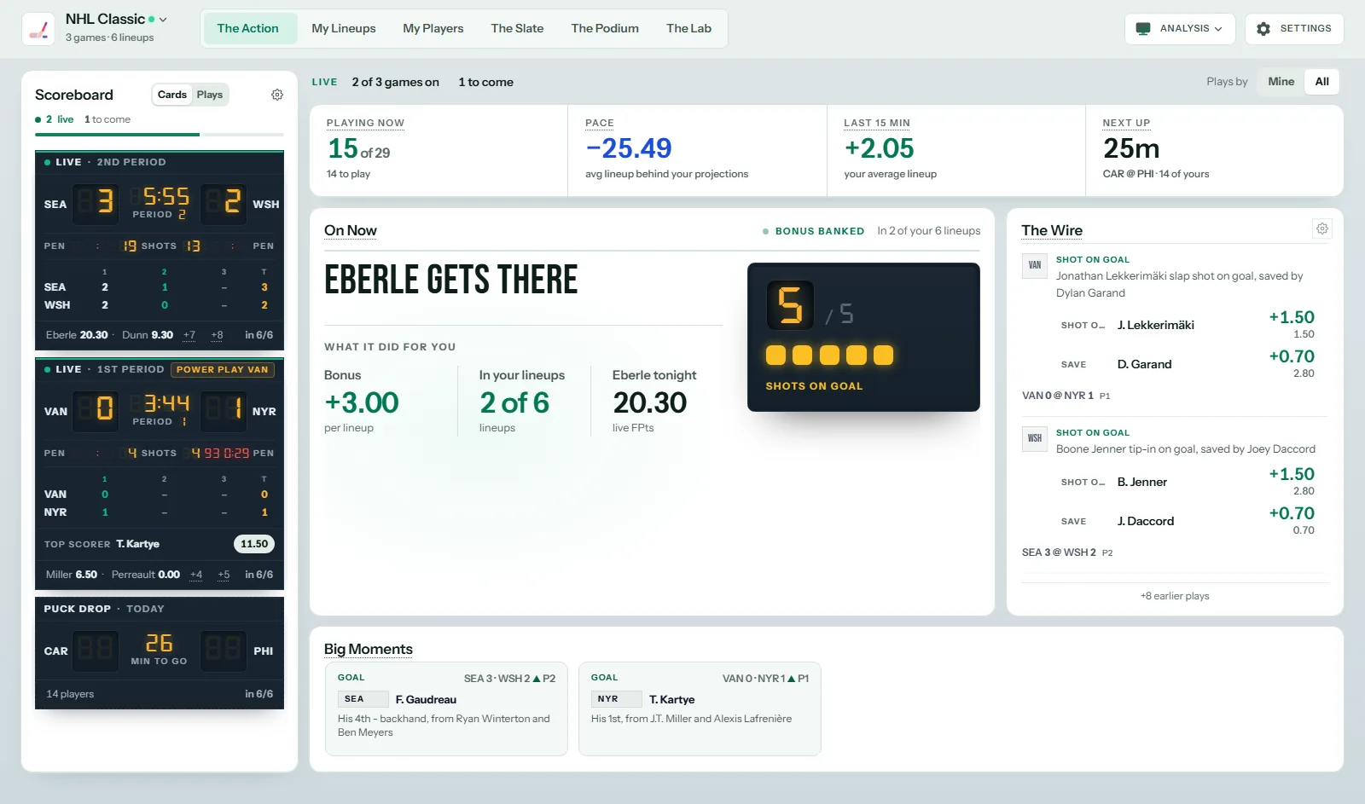Click WSH team badge in The Wire
This screenshot has width=1365, height=804.
tap(1035, 438)
